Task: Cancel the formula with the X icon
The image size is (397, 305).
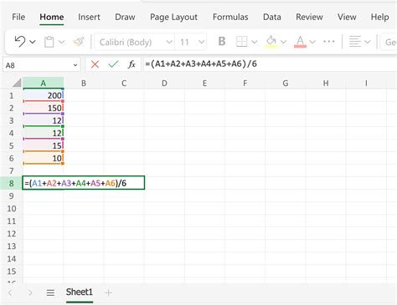Action: pos(95,64)
